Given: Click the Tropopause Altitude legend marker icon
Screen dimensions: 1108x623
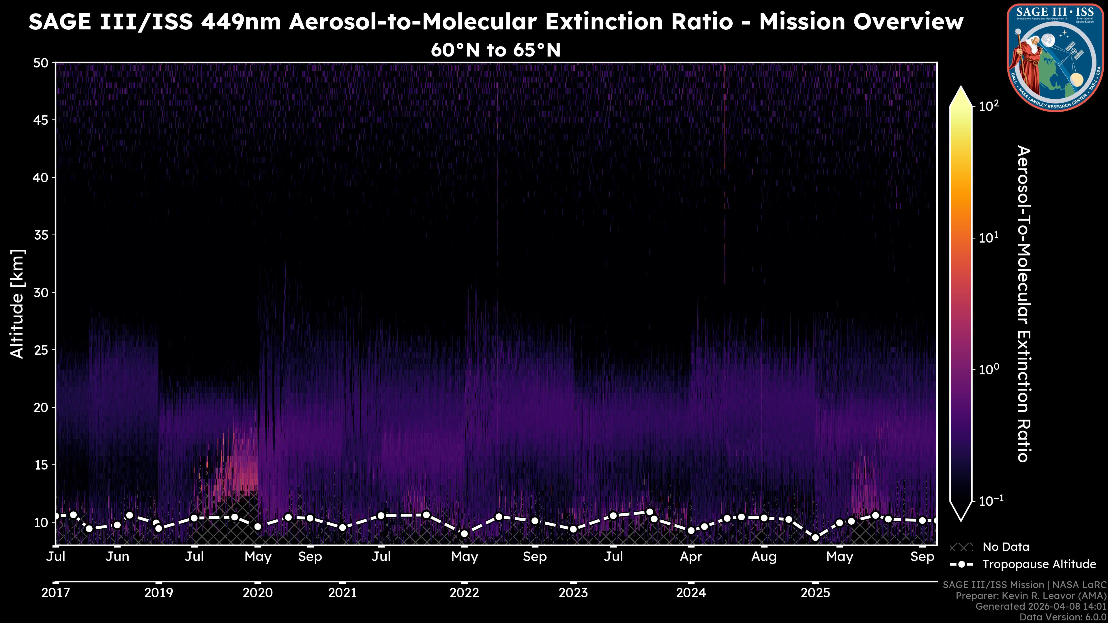Looking at the screenshot, I should point(961,564).
